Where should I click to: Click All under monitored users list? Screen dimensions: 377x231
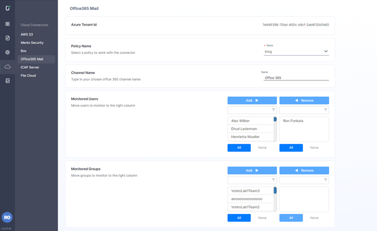291,147
